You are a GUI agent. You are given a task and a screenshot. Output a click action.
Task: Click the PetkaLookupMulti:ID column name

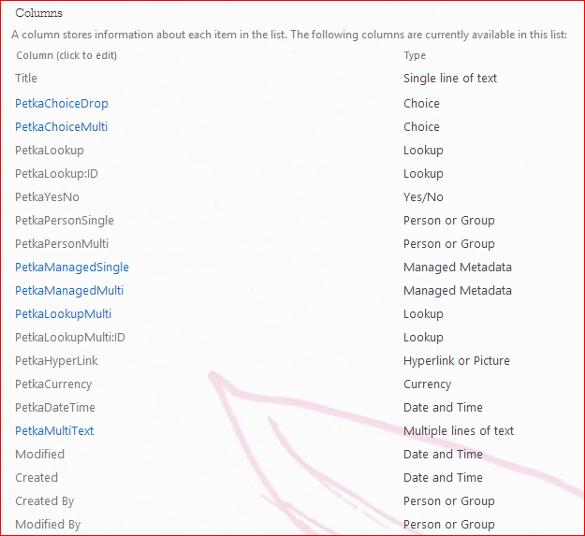coord(70,338)
